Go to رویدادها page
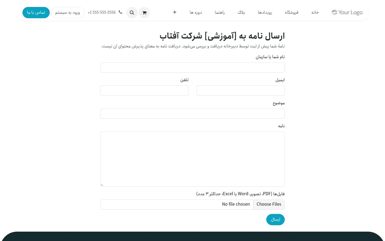 pos(265,12)
